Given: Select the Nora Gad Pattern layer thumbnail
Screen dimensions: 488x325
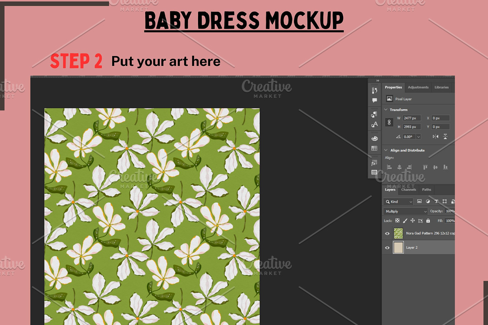Looking at the screenshot, I should point(399,233).
